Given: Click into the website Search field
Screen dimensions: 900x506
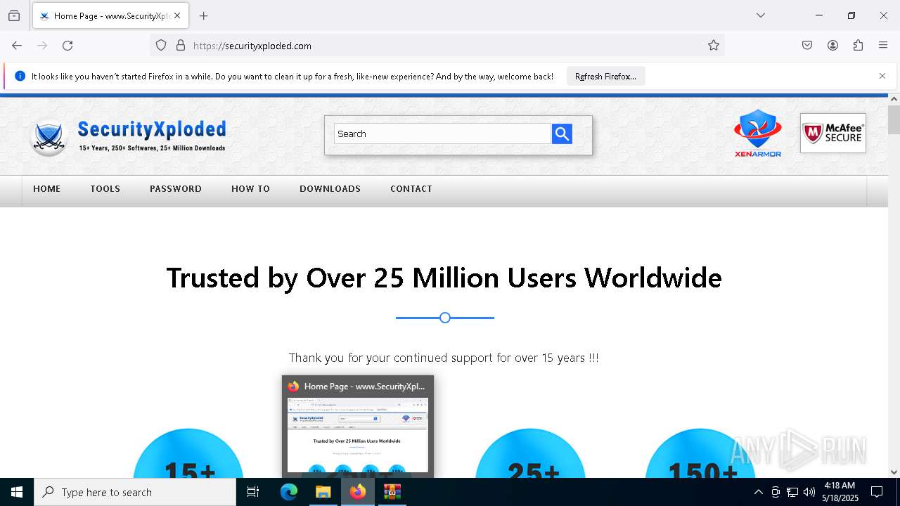Looking at the screenshot, I should tap(442, 134).
